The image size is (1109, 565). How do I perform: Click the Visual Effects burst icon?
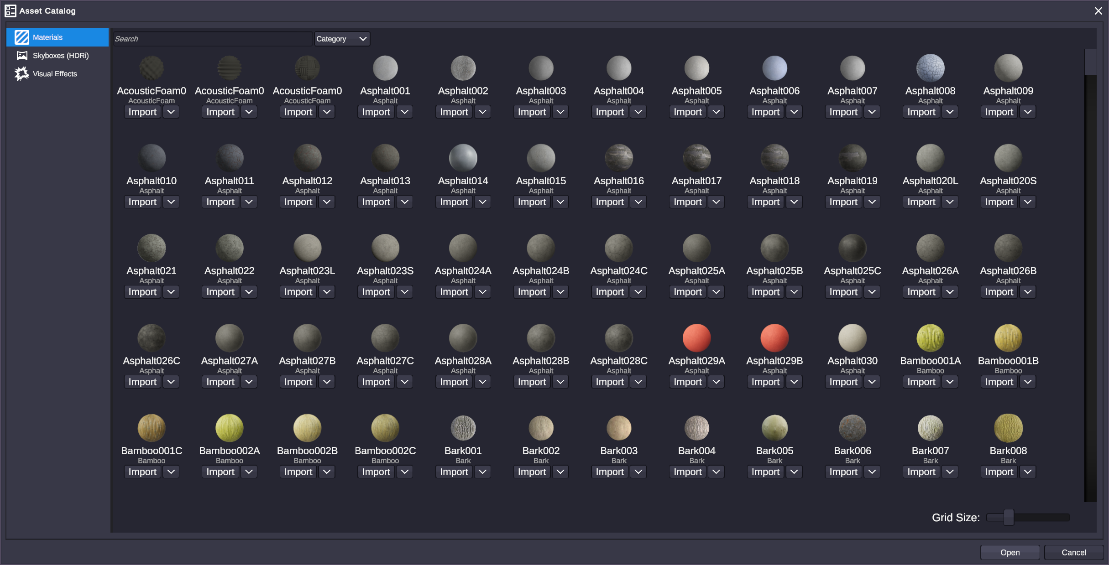21,73
